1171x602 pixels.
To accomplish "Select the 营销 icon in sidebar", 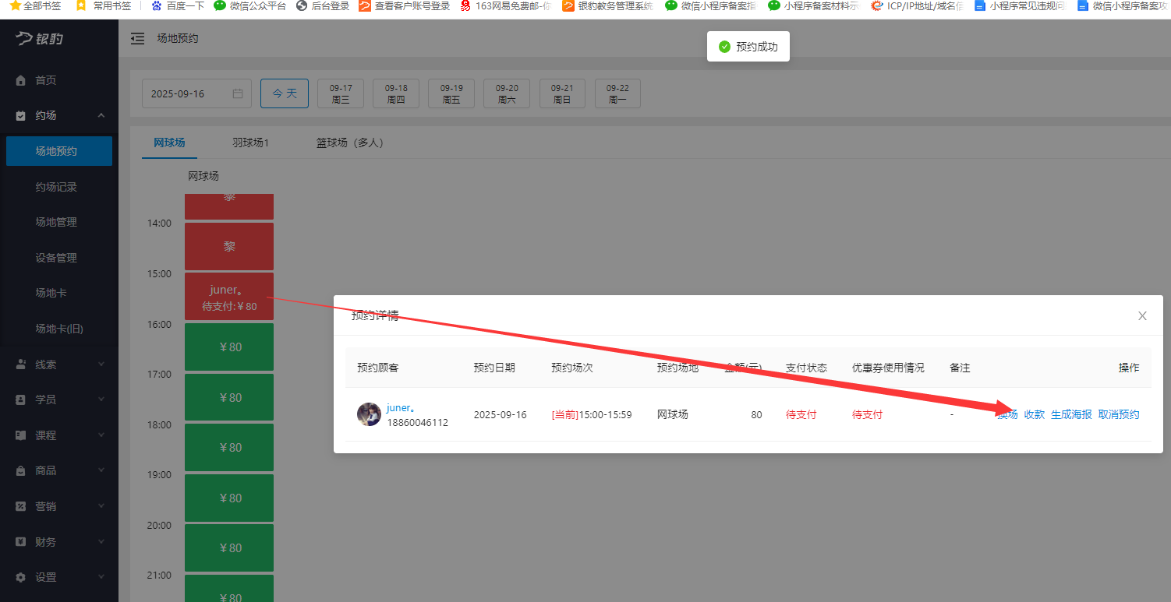I will point(19,506).
